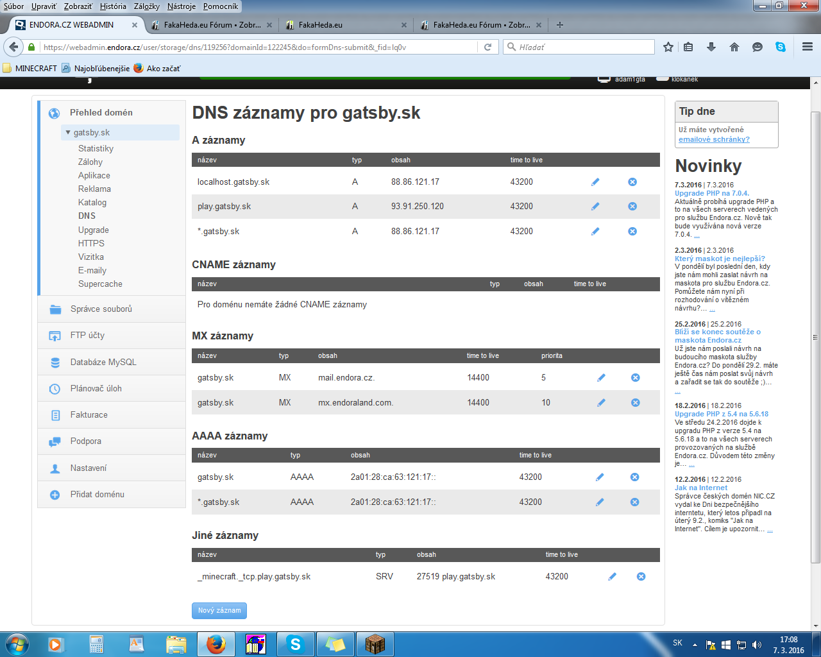Edit the mx.endoraland.com MX record
This screenshot has height=657, width=821.
pos(601,403)
